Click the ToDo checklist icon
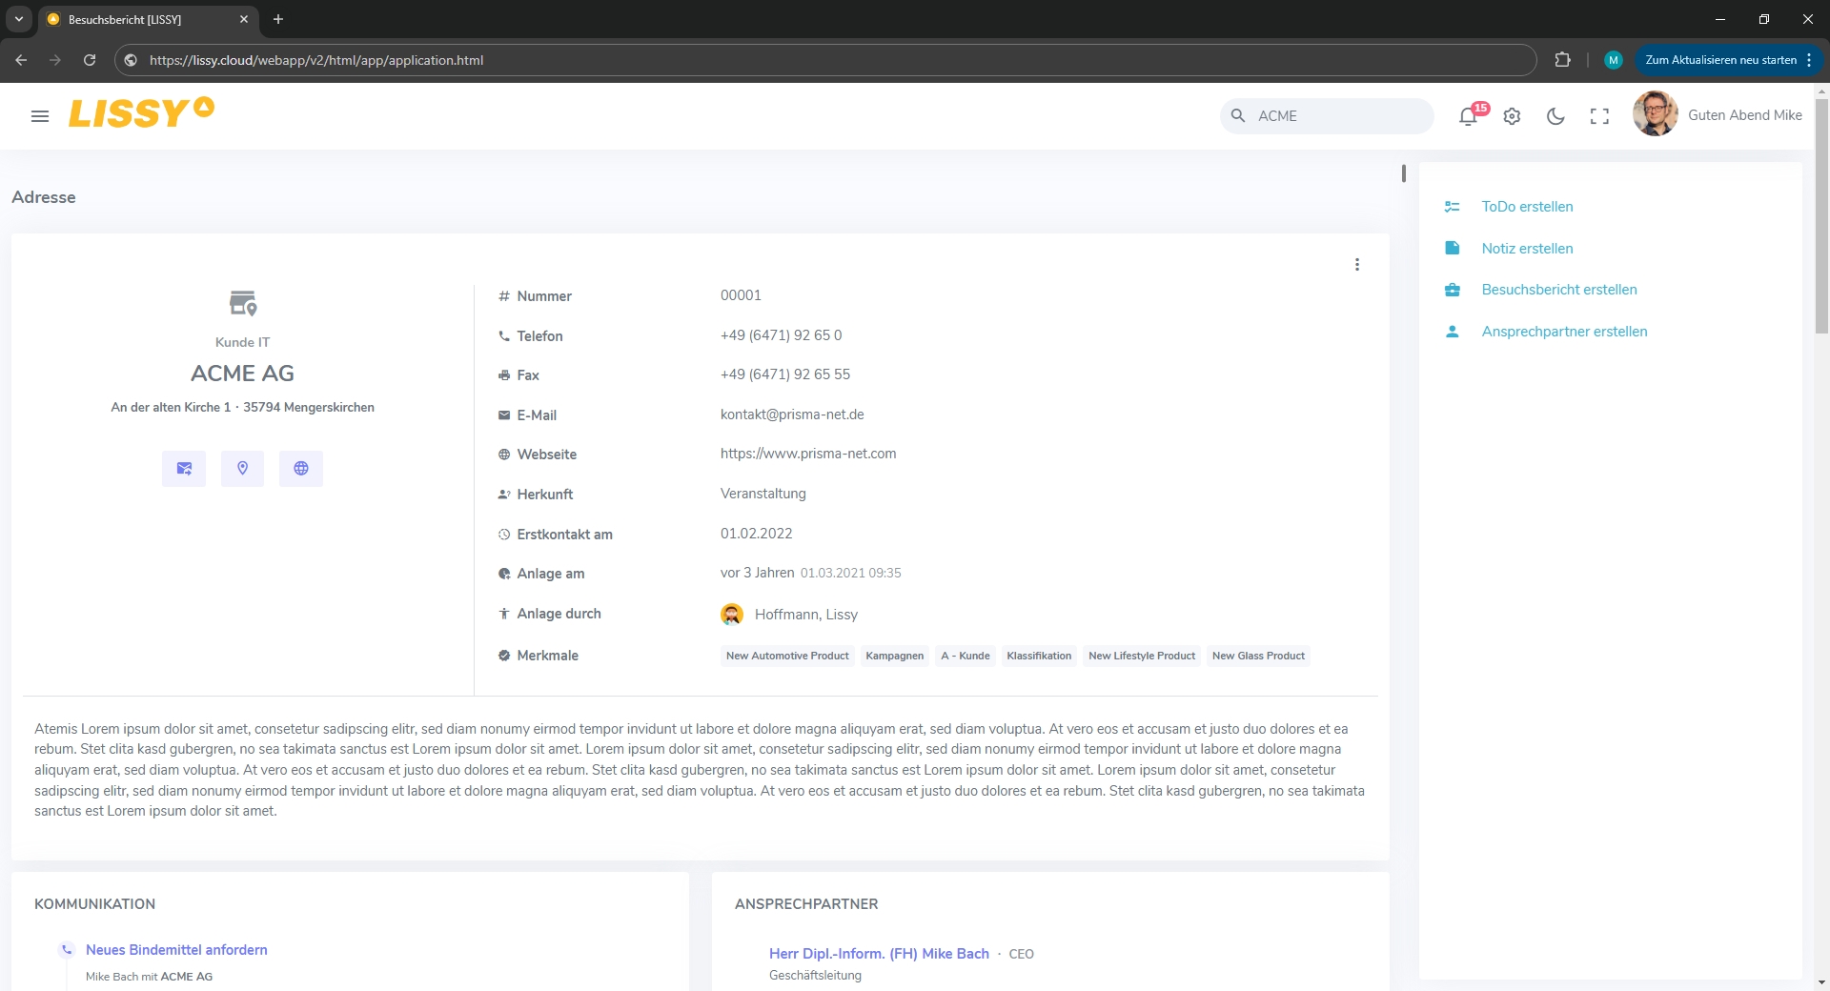 pyautogui.click(x=1453, y=207)
